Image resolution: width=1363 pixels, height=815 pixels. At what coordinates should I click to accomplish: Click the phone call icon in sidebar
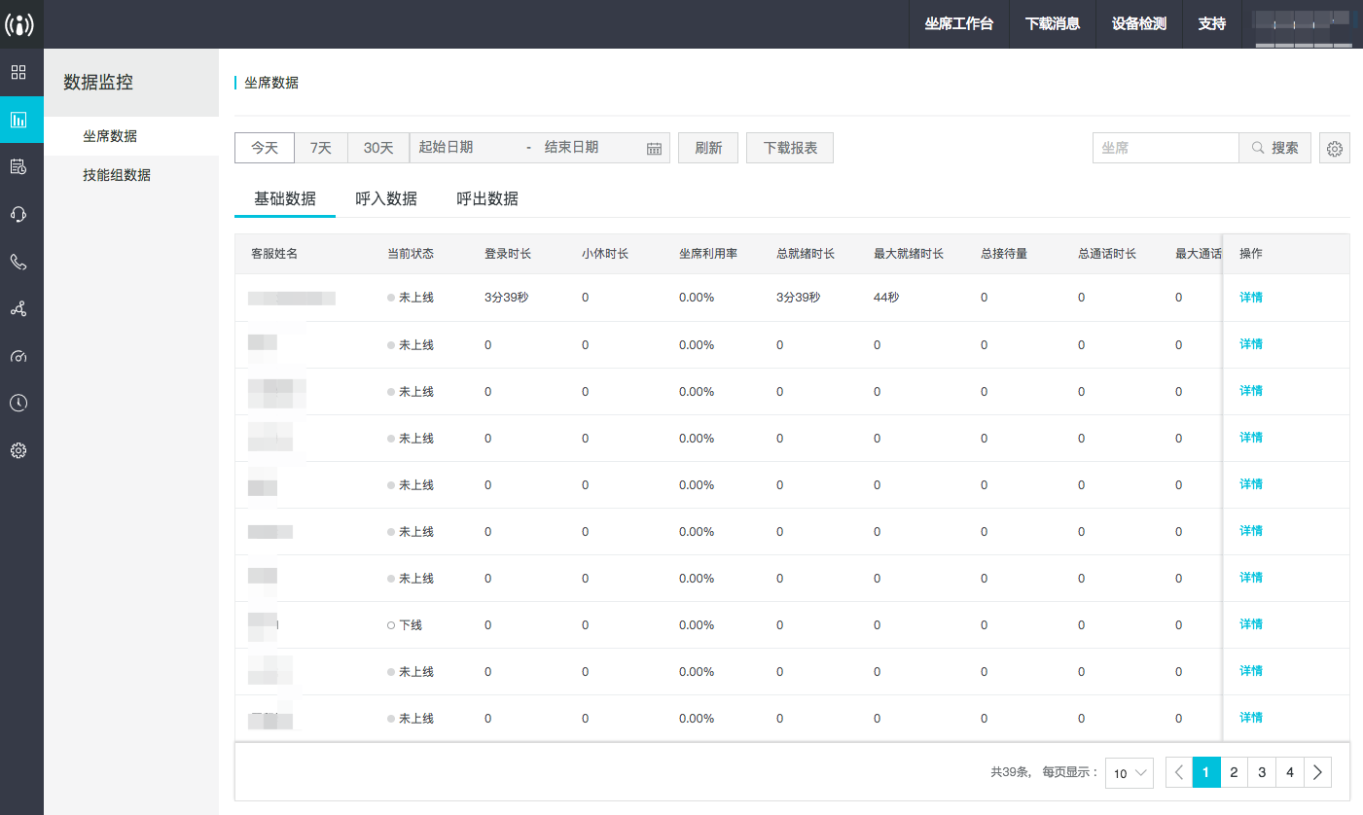tap(18, 262)
